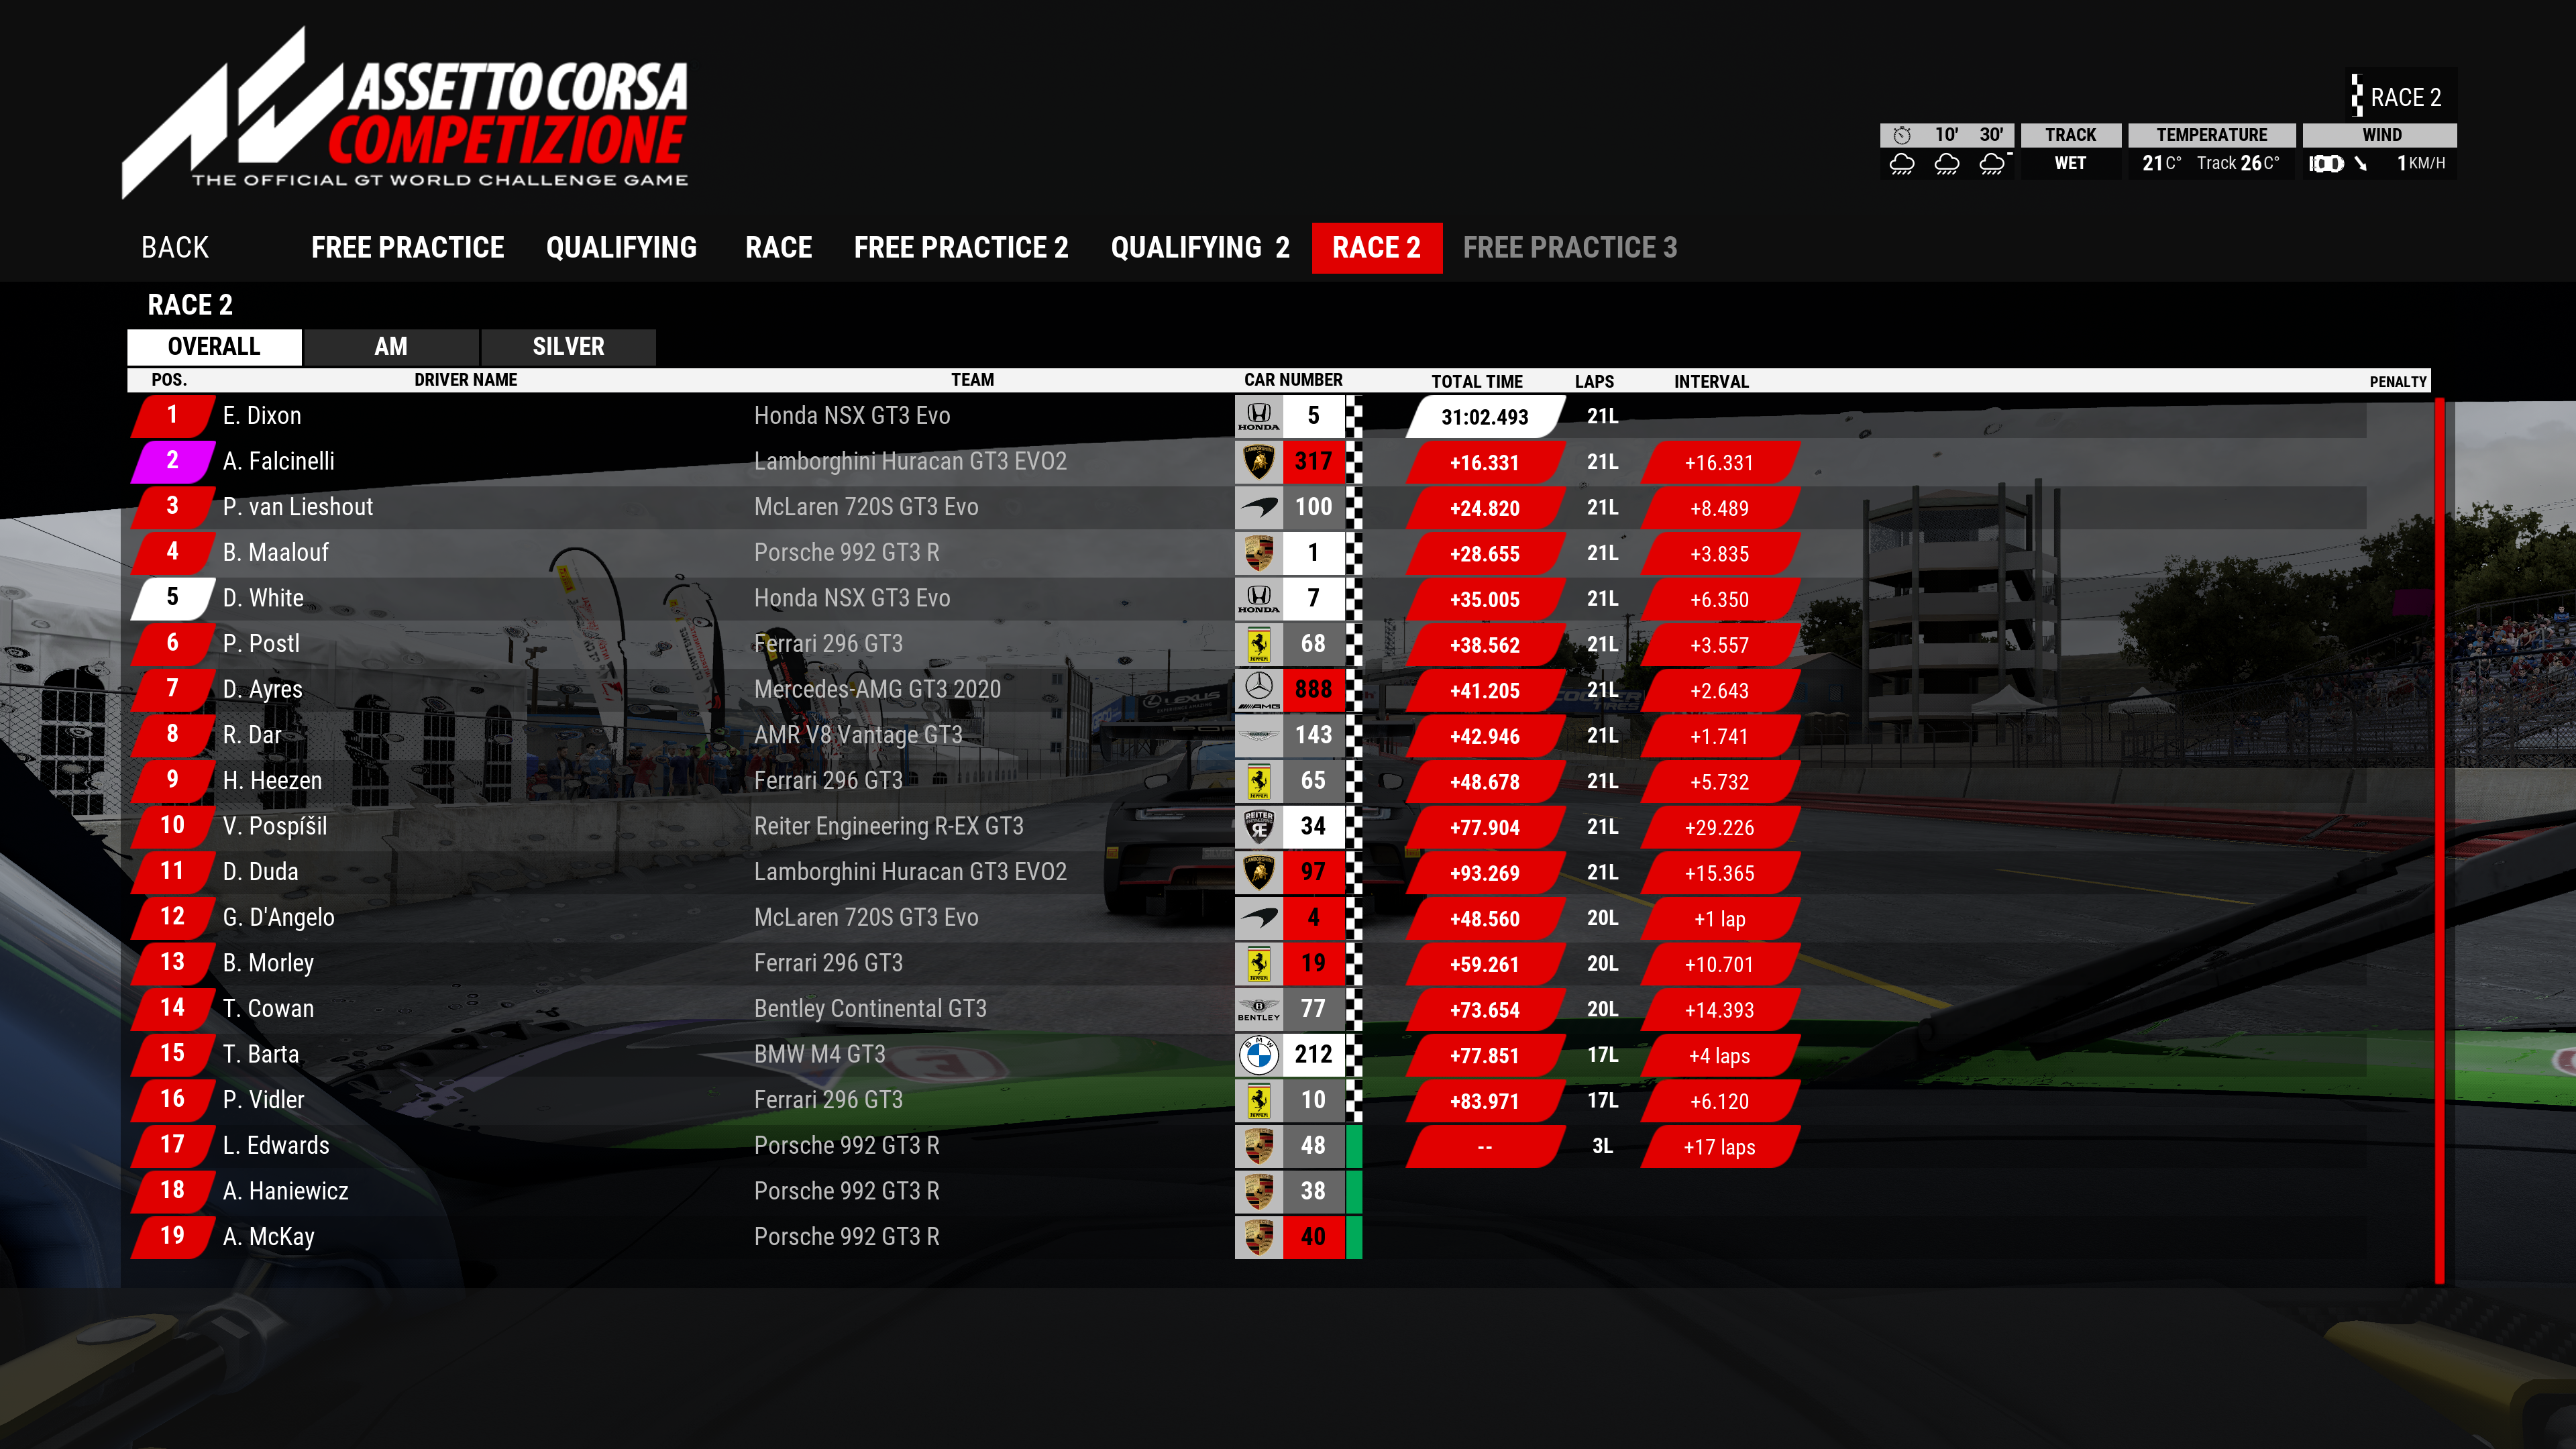2576x1449 pixels.
Task: Click the Ferrari badge beside car number 65
Action: click(1258, 781)
